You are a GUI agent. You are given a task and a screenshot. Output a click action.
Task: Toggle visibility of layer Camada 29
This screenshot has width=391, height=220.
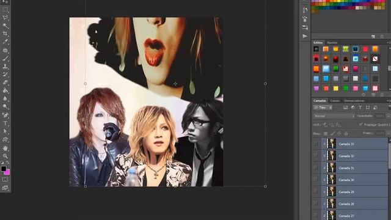[316, 192]
